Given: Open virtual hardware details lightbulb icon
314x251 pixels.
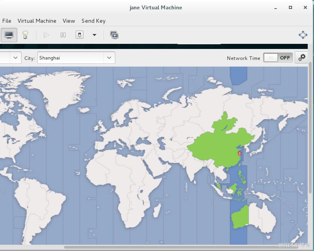Looking at the screenshot, I should click(25, 35).
